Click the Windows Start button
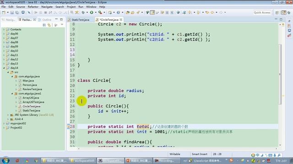 pyautogui.click(x=6, y=160)
